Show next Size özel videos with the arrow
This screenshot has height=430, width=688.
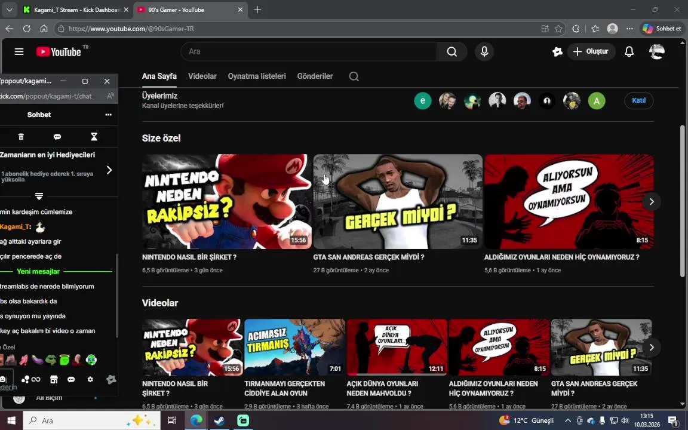tap(652, 201)
